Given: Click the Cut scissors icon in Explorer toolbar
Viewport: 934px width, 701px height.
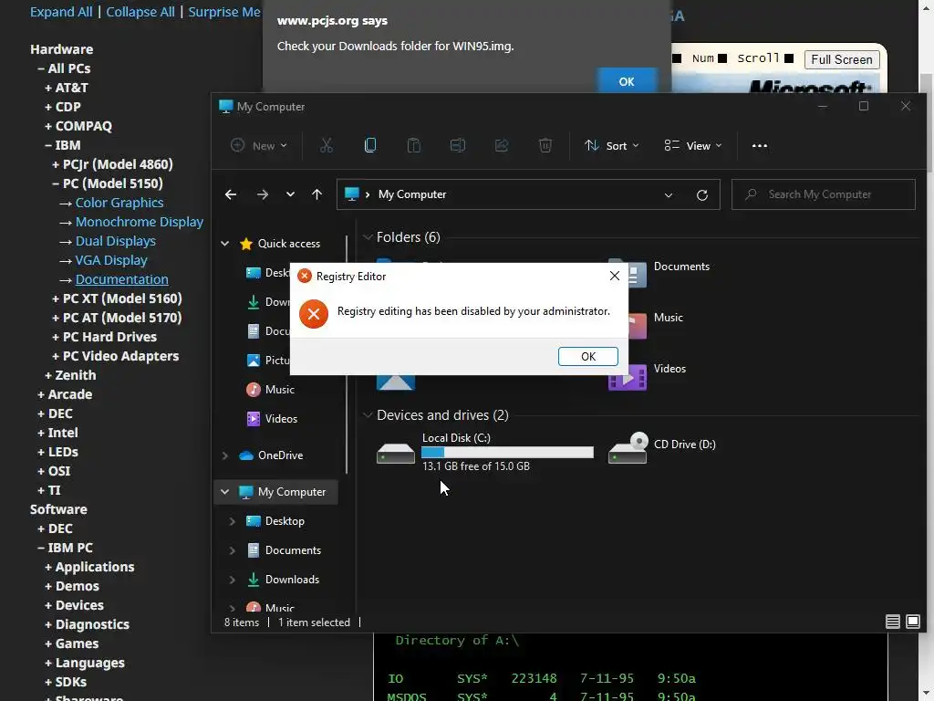Looking at the screenshot, I should (x=327, y=145).
